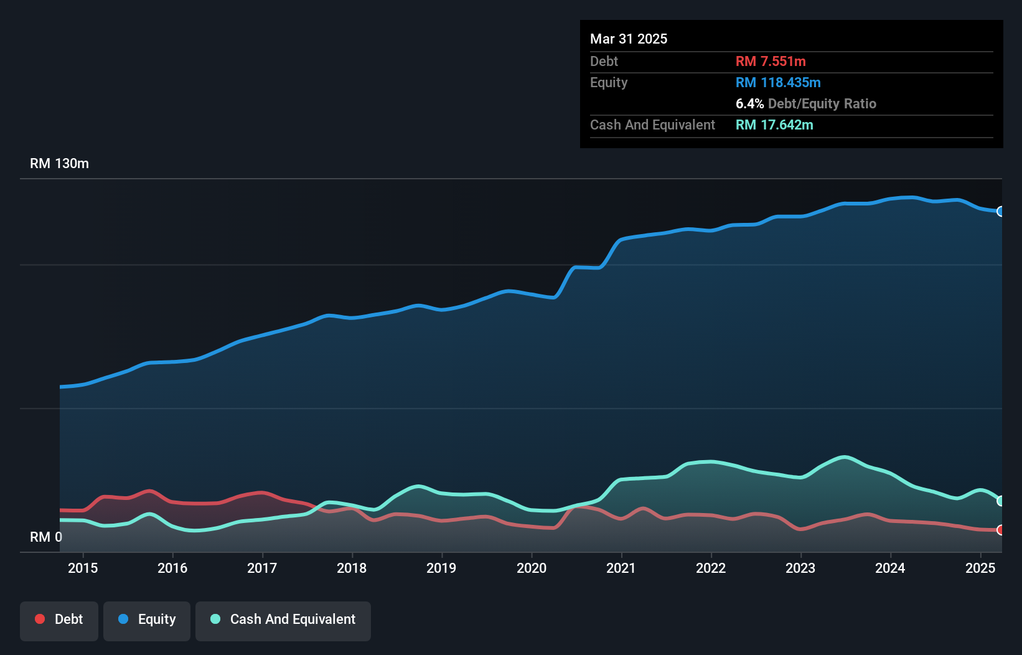This screenshot has height=655, width=1022.
Task: Toggle the Equity series legend button
Action: pos(147,620)
